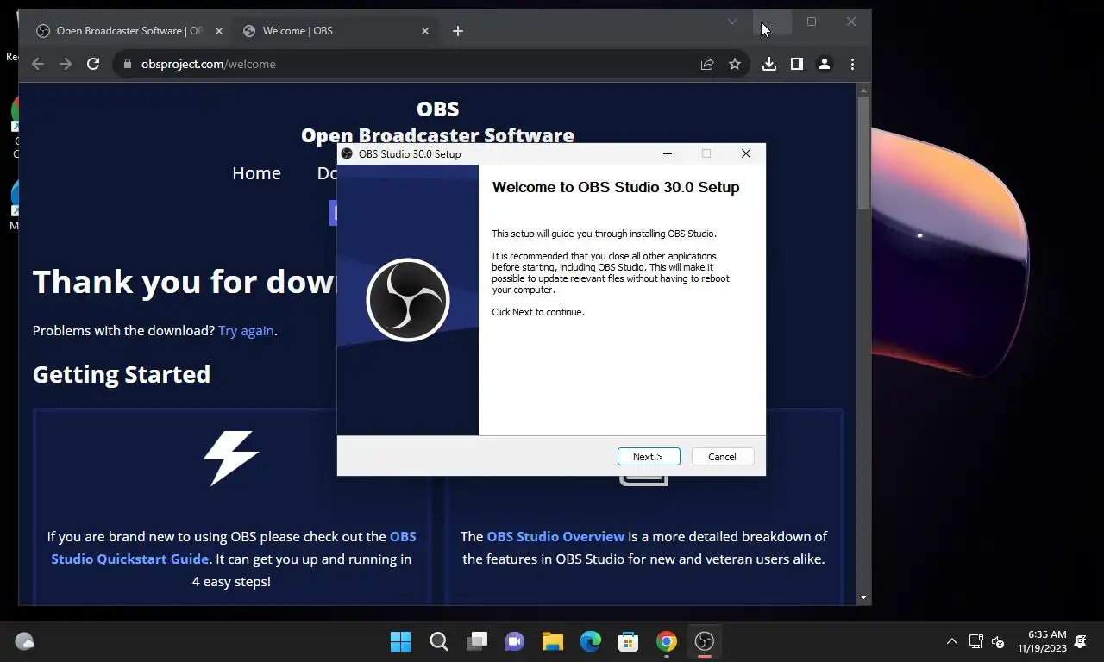Go forward in Chrome
Screen dimensions: 1104x662
65,64
